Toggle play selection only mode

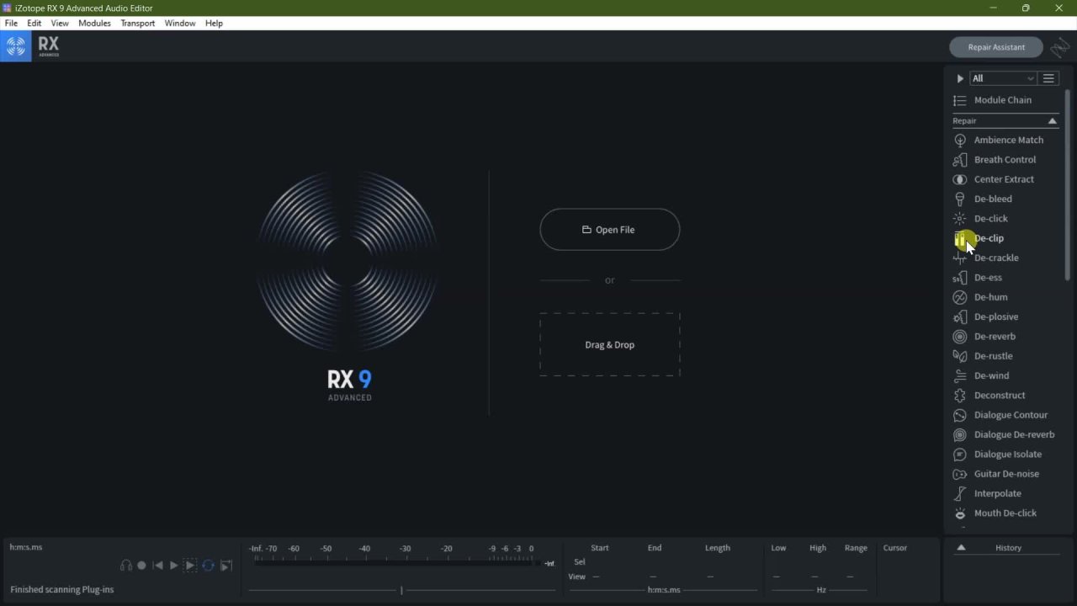point(190,566)
